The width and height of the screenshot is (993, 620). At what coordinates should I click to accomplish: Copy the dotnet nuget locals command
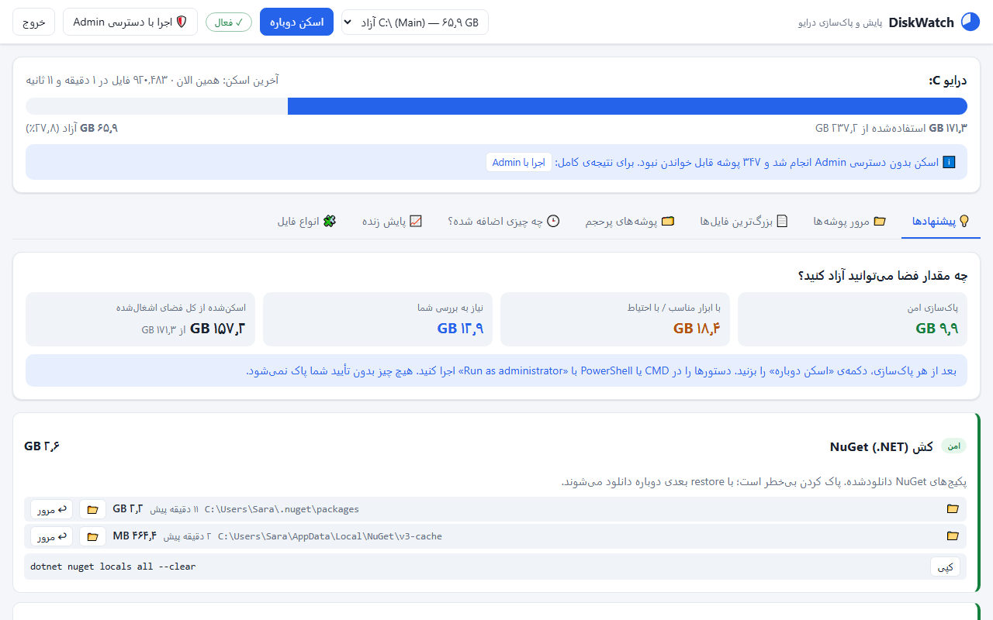tap(945, 567)
